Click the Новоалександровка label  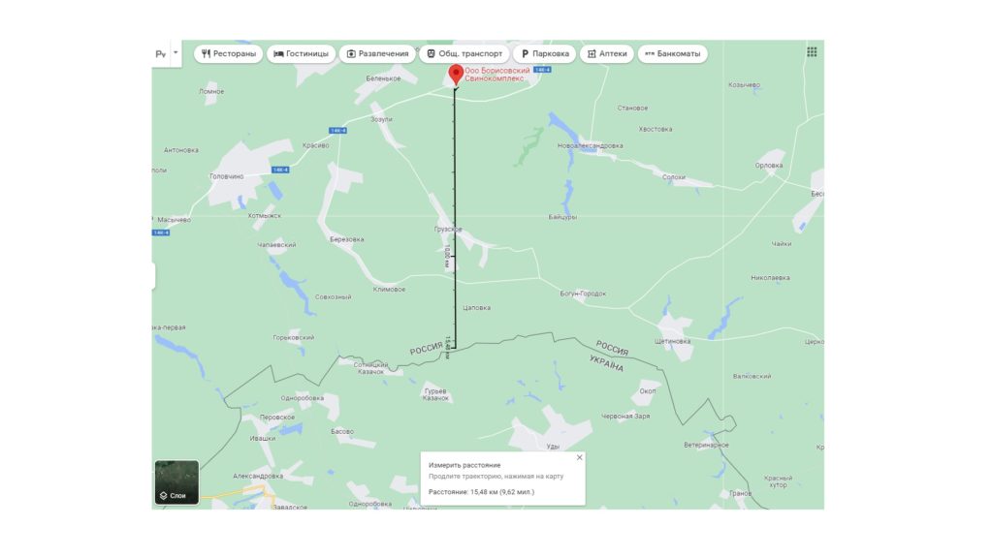(x=590, y=145)
